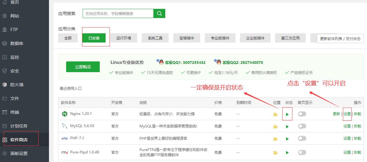Open 终端 from the sidebar
367x162 pixels.
pyautogui.click(x=15, y=112)
